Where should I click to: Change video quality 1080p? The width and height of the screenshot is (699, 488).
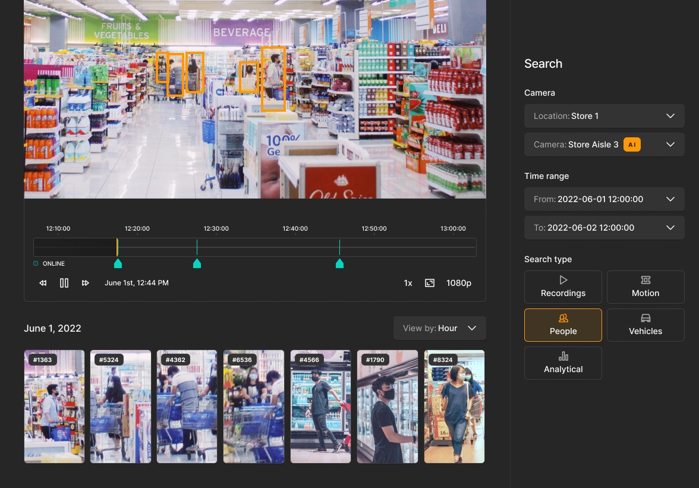(459, 283)
